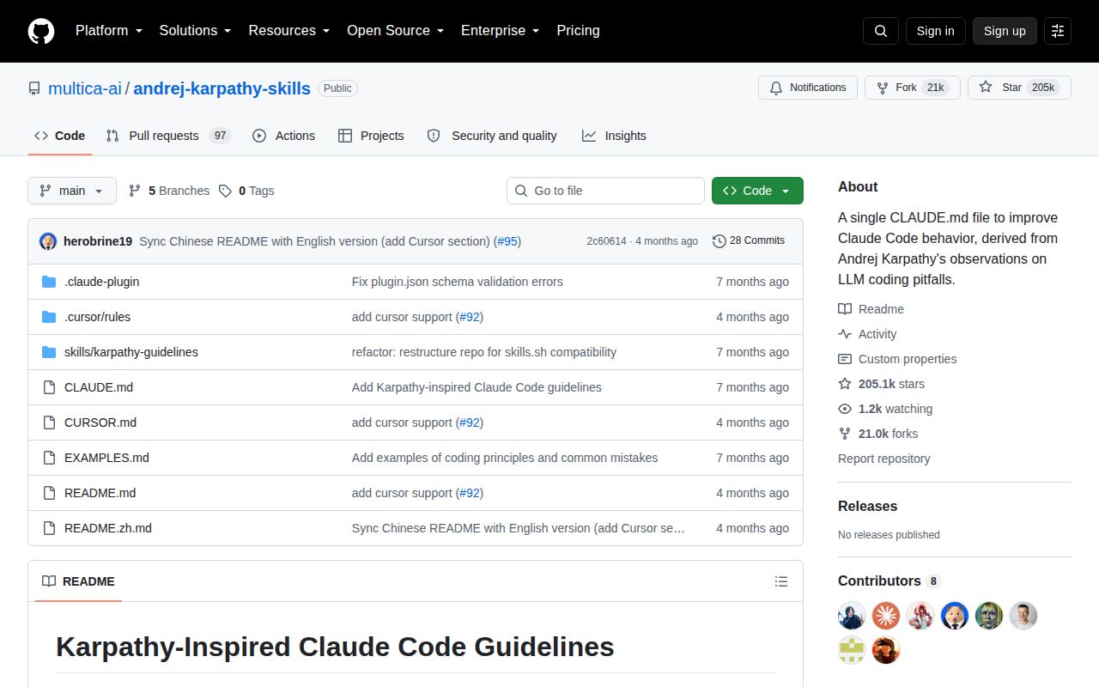Open the Releases heading link
Screen dimensions: 1099x687
pyautogui.click(x=867, y=507)
